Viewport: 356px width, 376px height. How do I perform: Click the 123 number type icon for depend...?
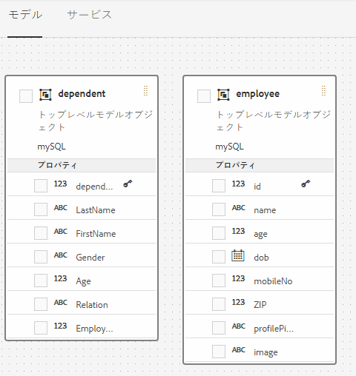[x=60, y=184]
